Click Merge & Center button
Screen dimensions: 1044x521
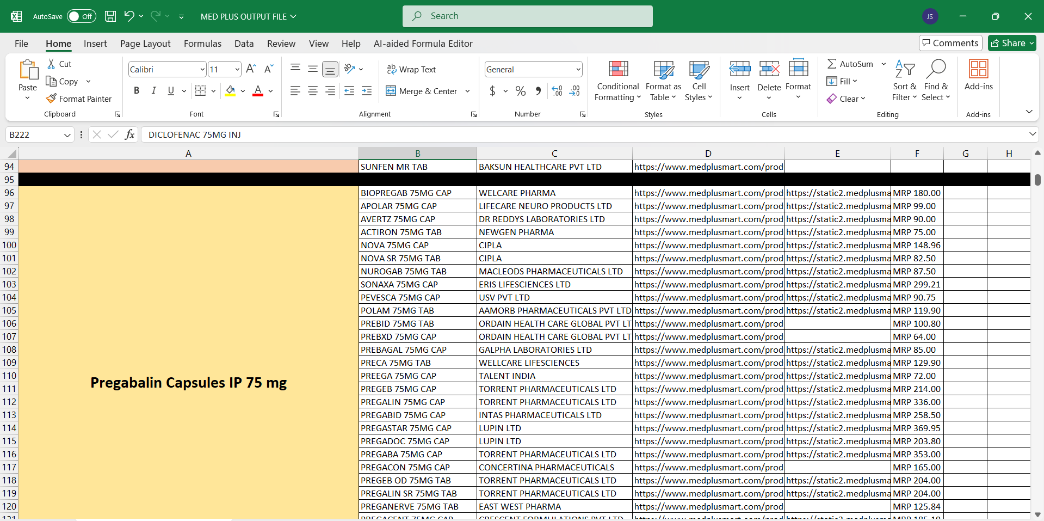coord(422,91)
